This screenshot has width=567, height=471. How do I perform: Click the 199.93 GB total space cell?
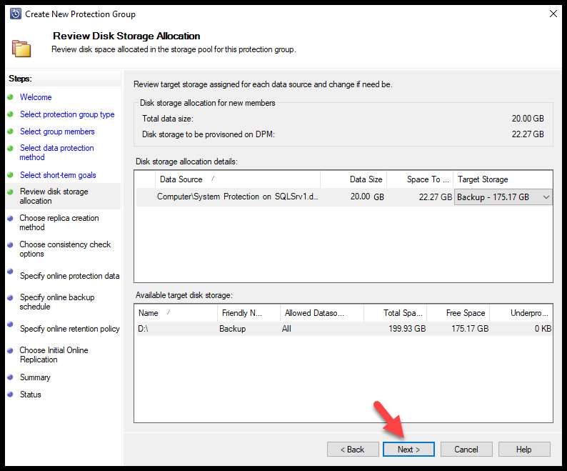point(407,329)
